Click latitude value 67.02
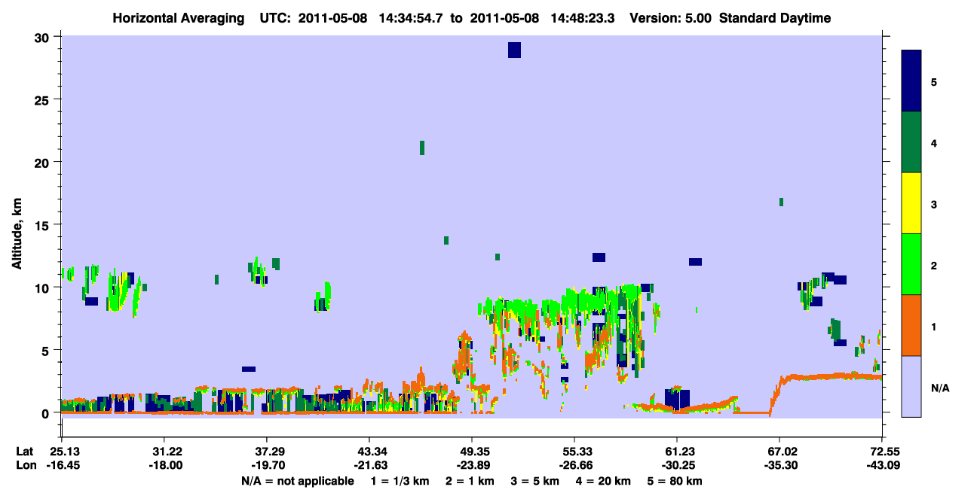 click(x=780, y=452)
